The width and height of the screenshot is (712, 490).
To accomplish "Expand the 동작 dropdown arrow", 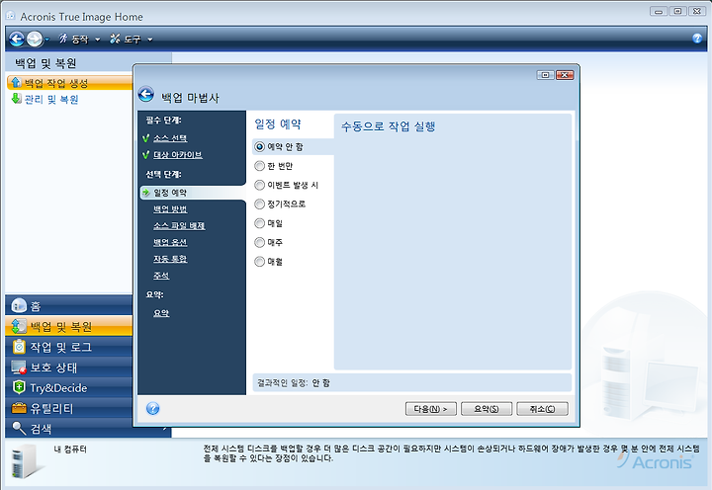I will point(97,40).
